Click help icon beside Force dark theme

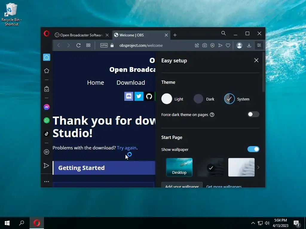[x=212, y=115]
